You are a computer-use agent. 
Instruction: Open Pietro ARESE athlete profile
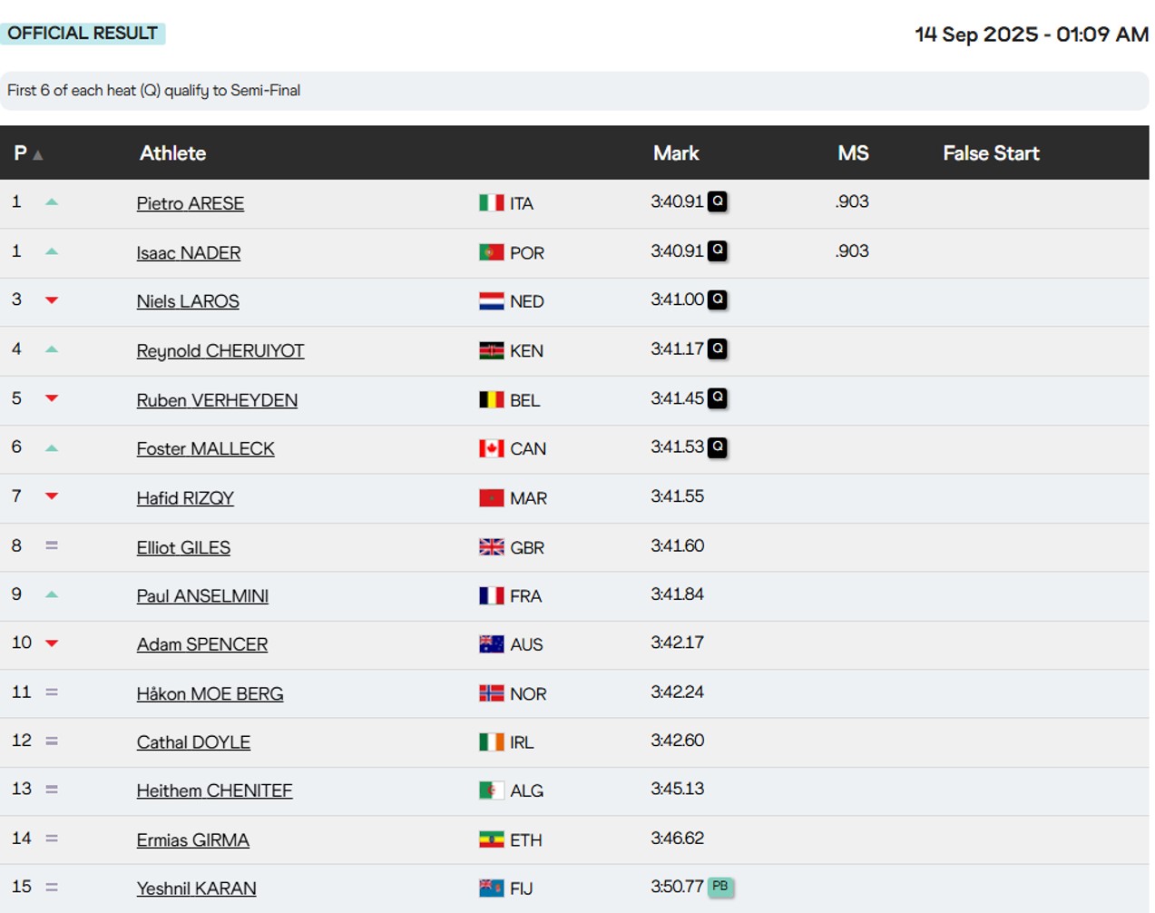[190, 203]
